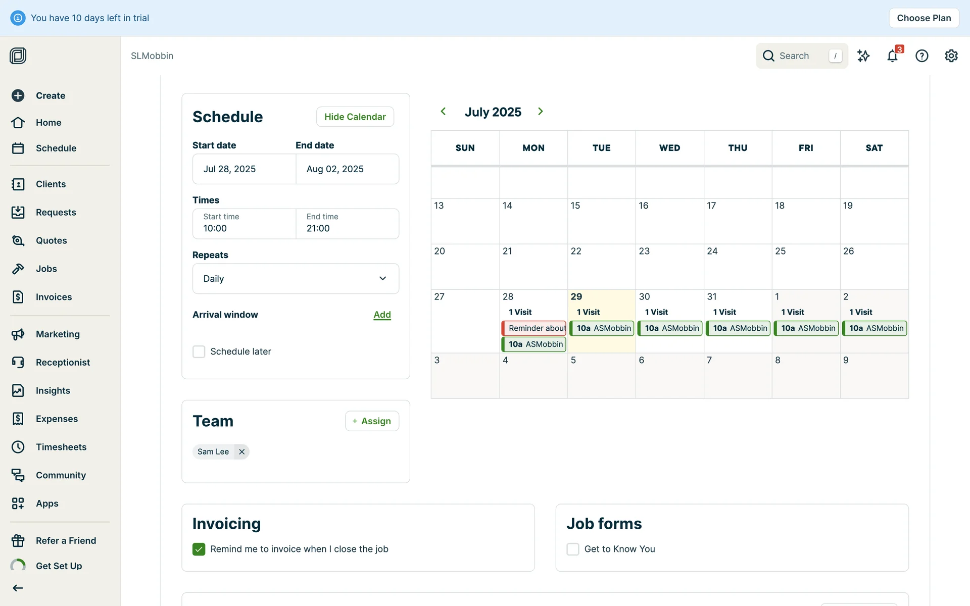The height and width of the screenshot is (606, 970).
Task: Click the AI sparkle assistant icon
Action: pyautogui.click(x=863, y=56)
